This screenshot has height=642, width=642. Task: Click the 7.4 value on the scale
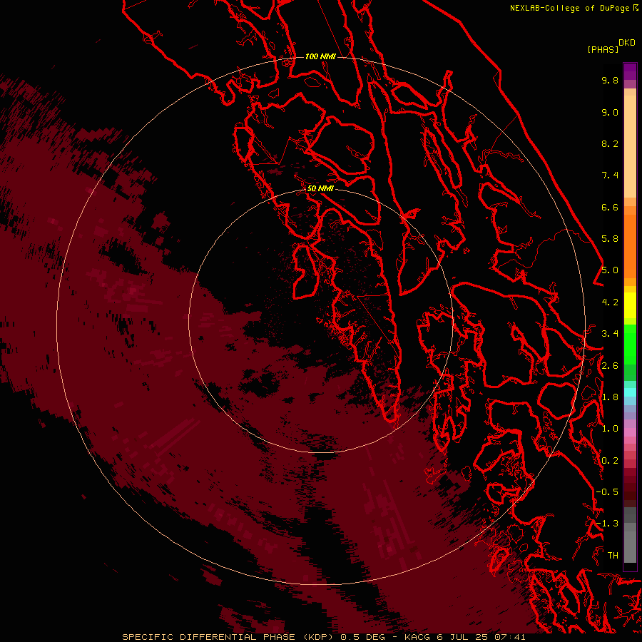[x=610, y=175]
